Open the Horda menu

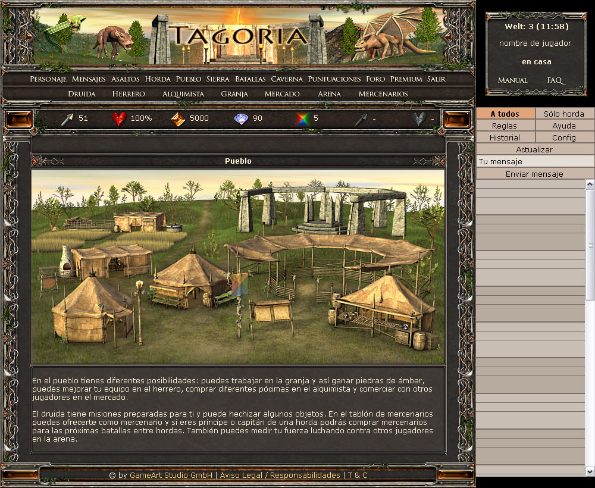158,79
